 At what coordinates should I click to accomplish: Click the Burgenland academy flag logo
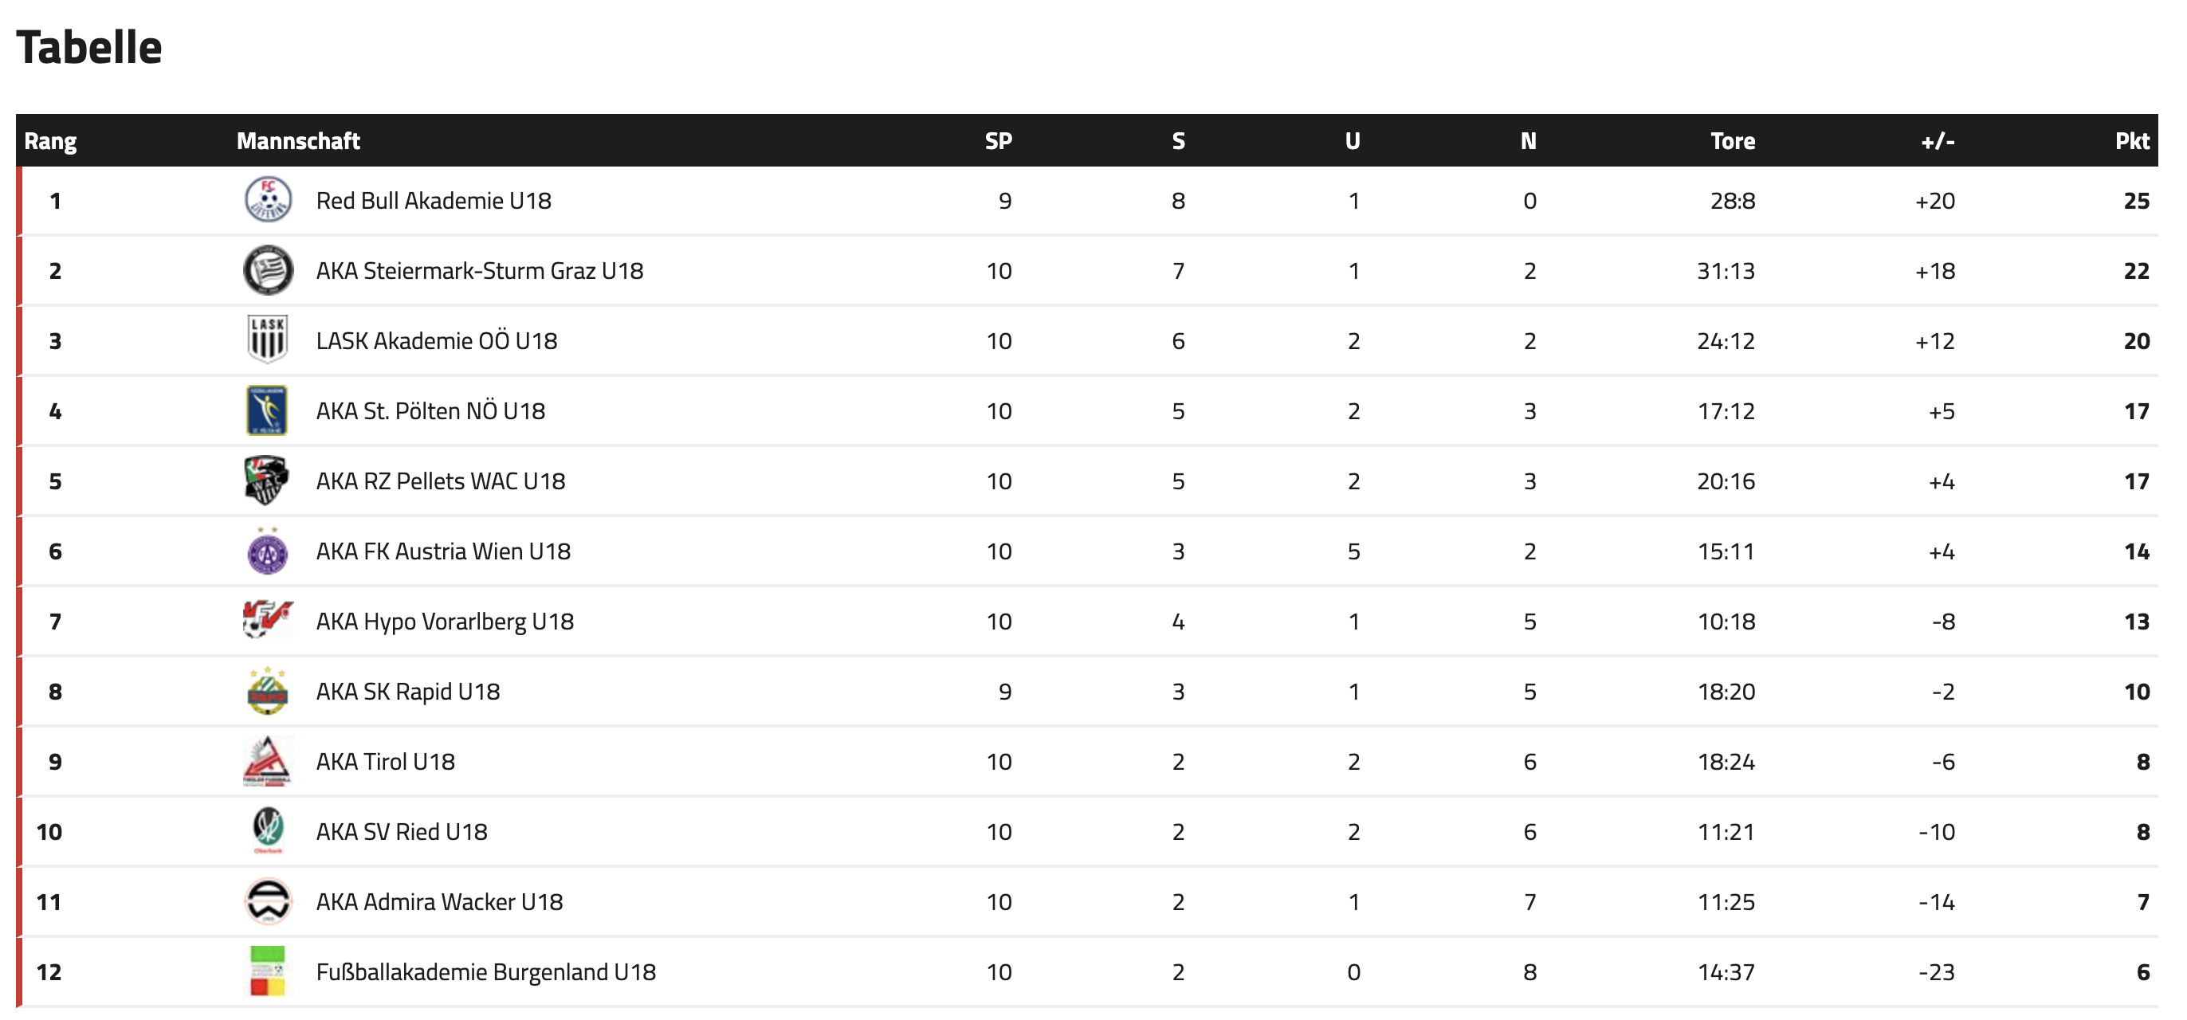[268, 971]
